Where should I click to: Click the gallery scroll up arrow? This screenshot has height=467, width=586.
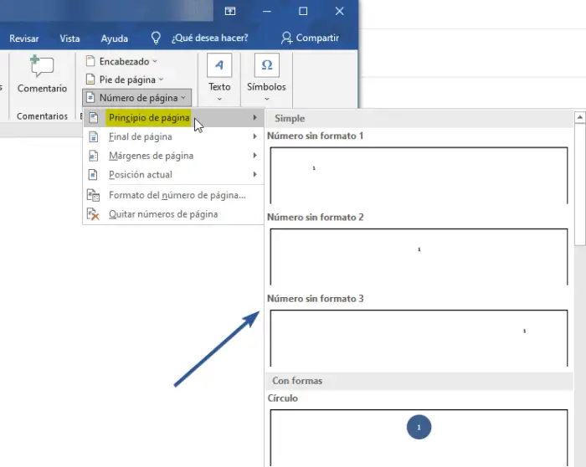coord(579,118)
